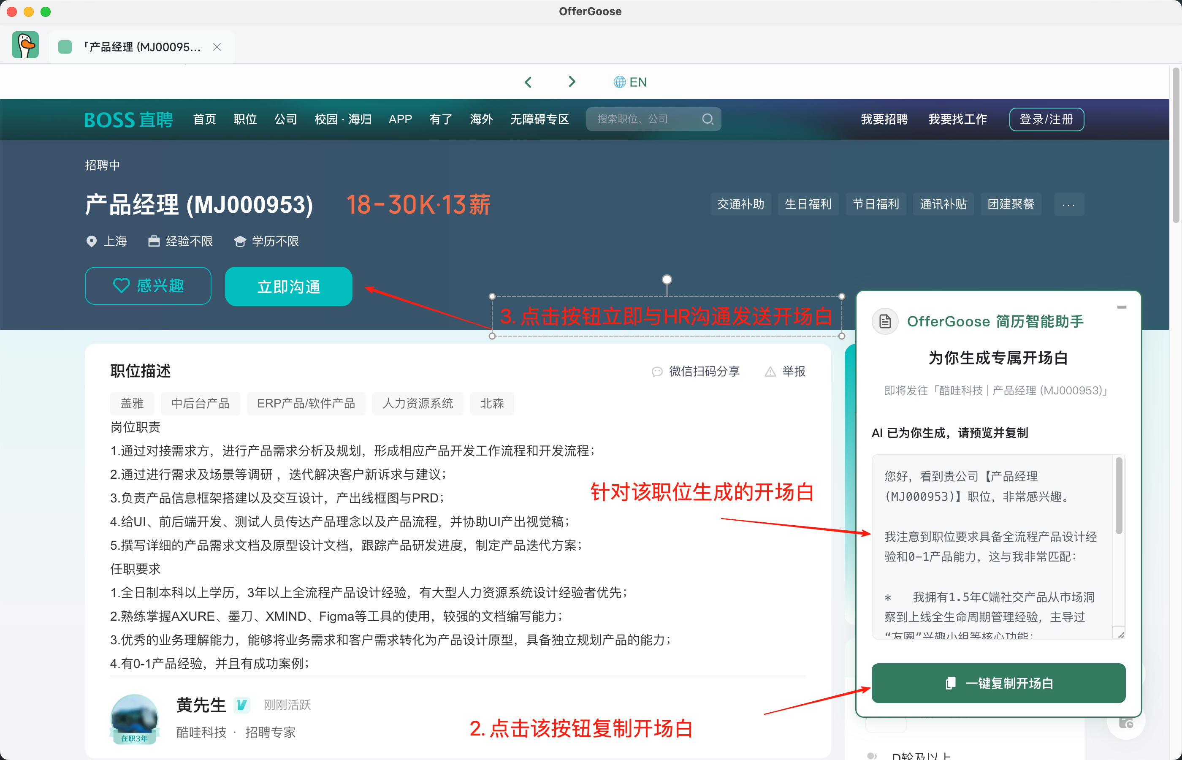This screenshot has width=1182, height=760.
Task: Open the 公司 navigation menu item
Action: pyautogui.click(x=286, y=119)
